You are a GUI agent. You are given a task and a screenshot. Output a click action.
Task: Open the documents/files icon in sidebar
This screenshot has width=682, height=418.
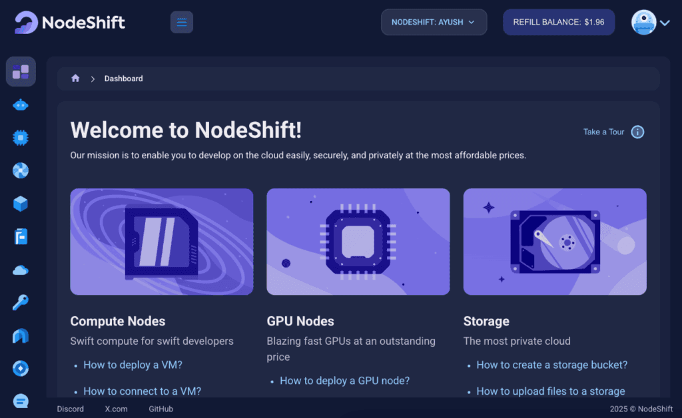pyautogui.click(x=21, y=237)
